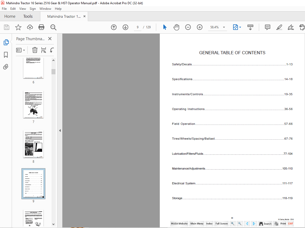Screen dimensions: 305x228
Task: Delete selected page thumbnail trash icon
Action: coord(35,50)
